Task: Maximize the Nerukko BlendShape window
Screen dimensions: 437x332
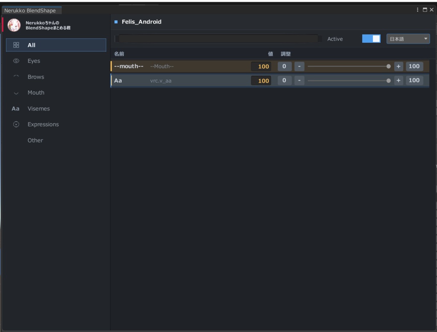Action: click(425, 10)
